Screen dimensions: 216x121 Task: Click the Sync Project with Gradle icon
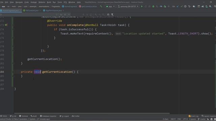coord(202,6)
